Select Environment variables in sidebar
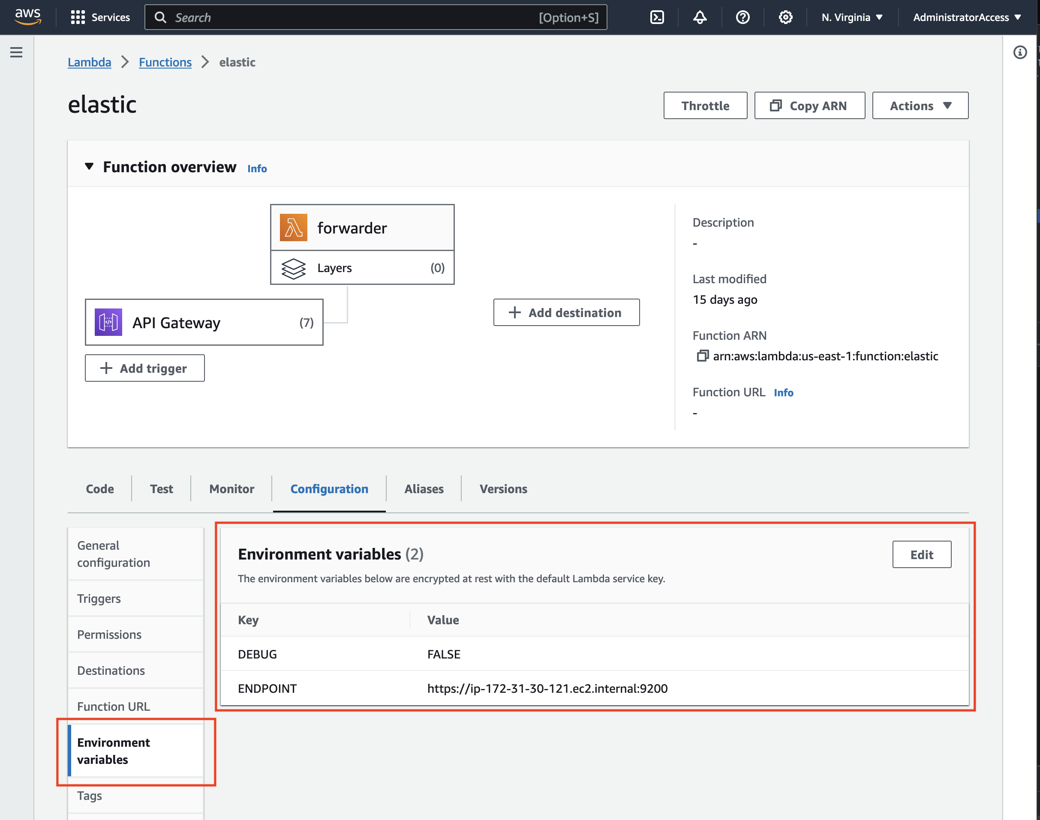This screenshot has height=820, width=1040. click(136, 751)
